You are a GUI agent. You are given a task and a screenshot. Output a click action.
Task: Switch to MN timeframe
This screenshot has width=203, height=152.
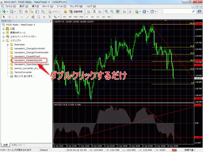[109, 17]
